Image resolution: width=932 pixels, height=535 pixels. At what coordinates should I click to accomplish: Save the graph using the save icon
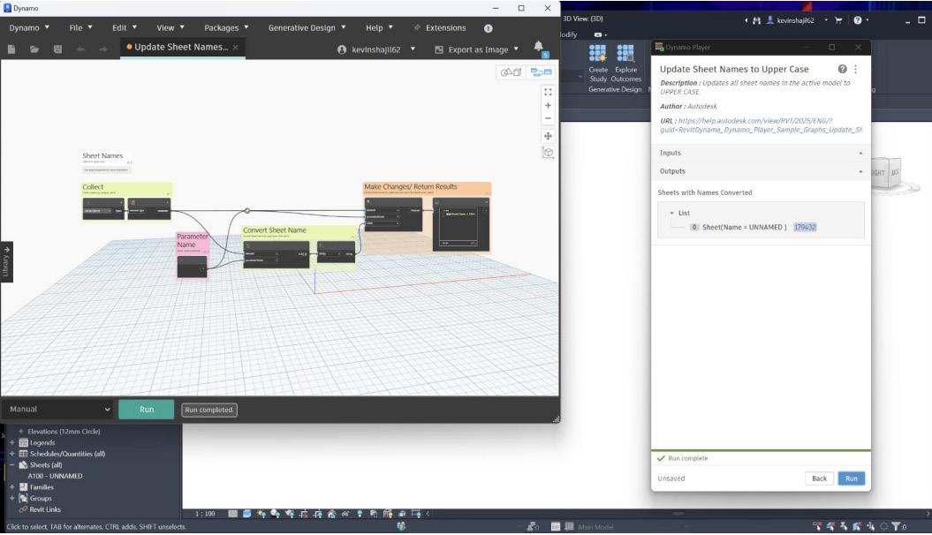[x=58, y=49]
